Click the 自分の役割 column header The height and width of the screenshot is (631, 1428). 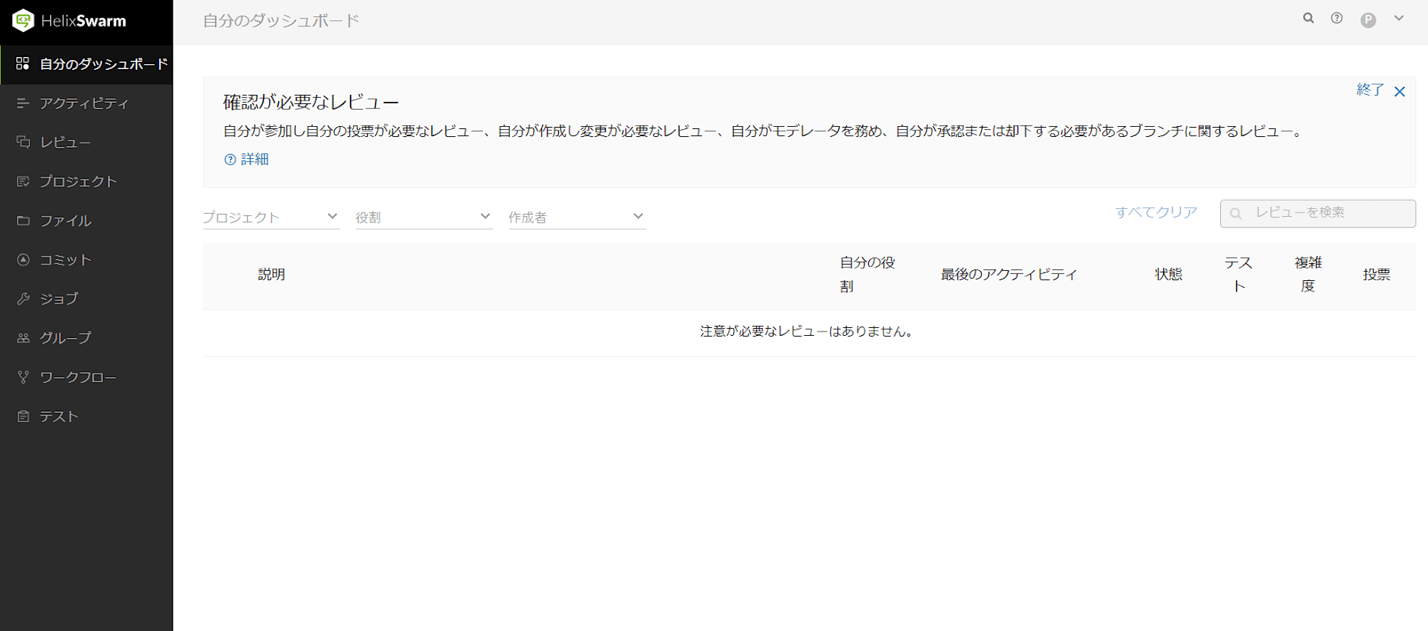coord(867,275)
